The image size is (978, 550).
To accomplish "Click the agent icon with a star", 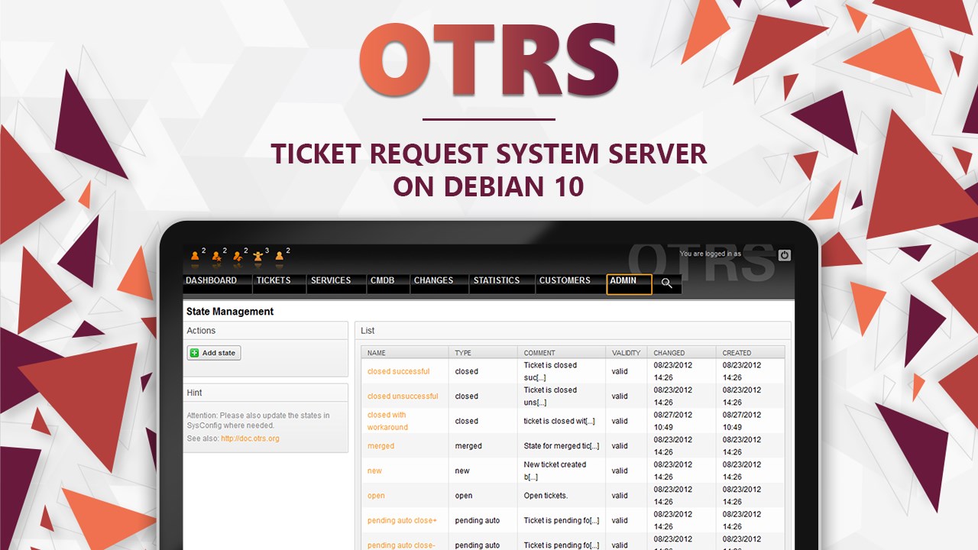I will 216,256.
